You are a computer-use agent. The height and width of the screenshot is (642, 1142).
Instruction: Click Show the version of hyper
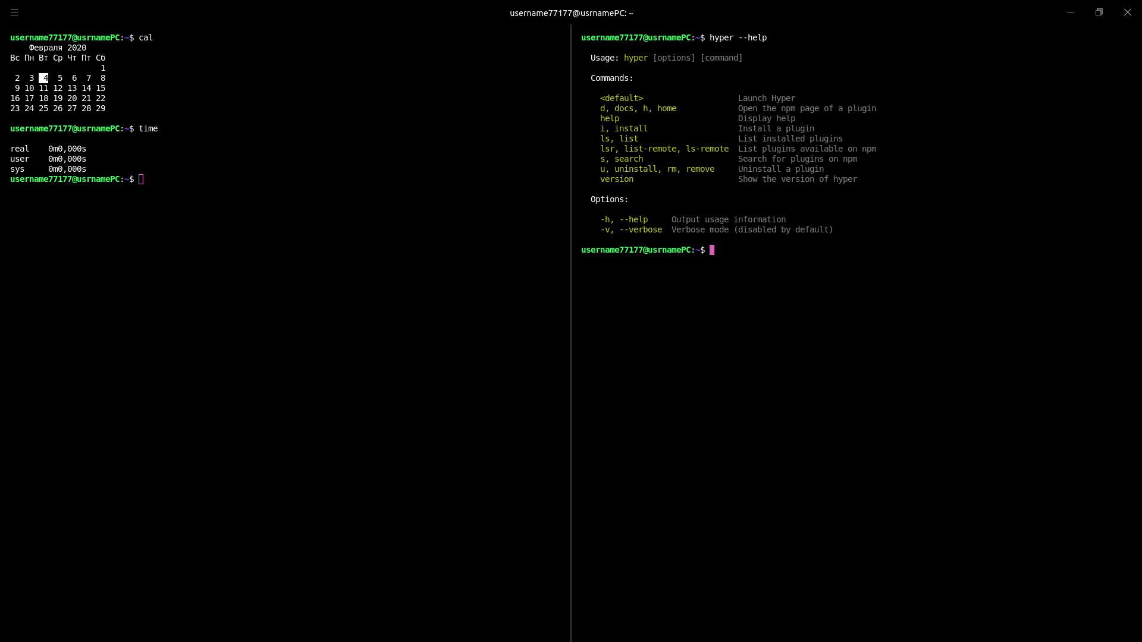798,179
